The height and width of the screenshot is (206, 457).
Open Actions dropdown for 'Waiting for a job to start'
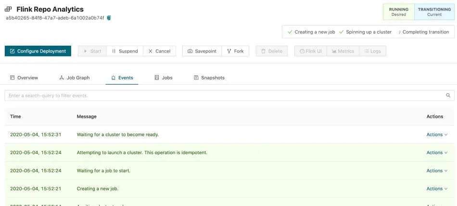(x=437, y=171)
